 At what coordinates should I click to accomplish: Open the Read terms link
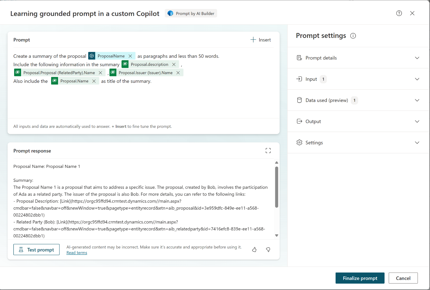click(x=77, y=252)
